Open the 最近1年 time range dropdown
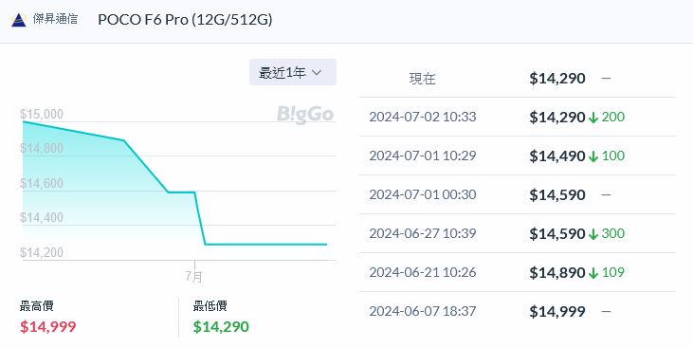Viewport: 693px width, 348px height. pyautogui.click(x=293, y=72)
